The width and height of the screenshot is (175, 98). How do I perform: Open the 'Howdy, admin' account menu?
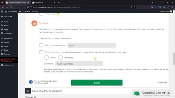pos(166,11)
